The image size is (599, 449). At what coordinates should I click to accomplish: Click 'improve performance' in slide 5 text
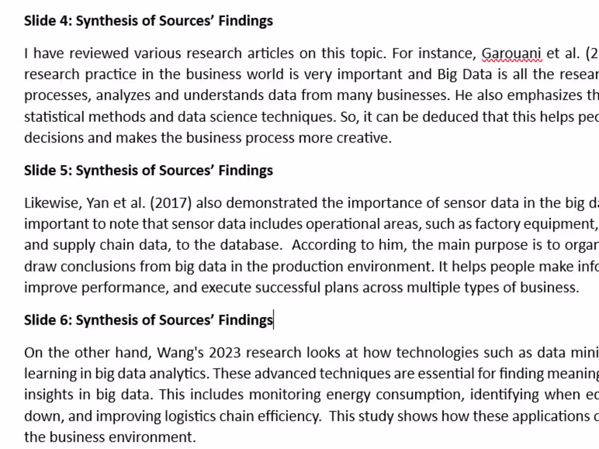95,287
